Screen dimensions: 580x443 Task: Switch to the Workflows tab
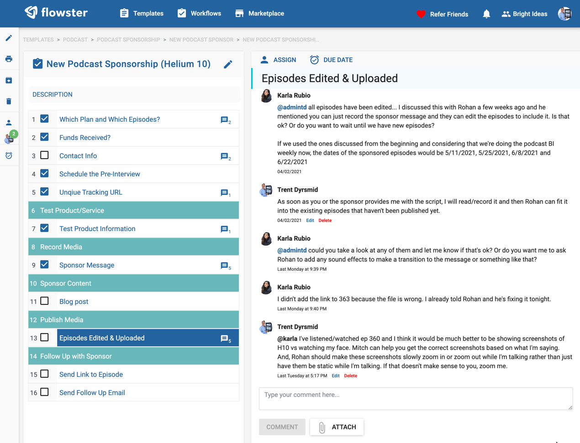point(199,13)
